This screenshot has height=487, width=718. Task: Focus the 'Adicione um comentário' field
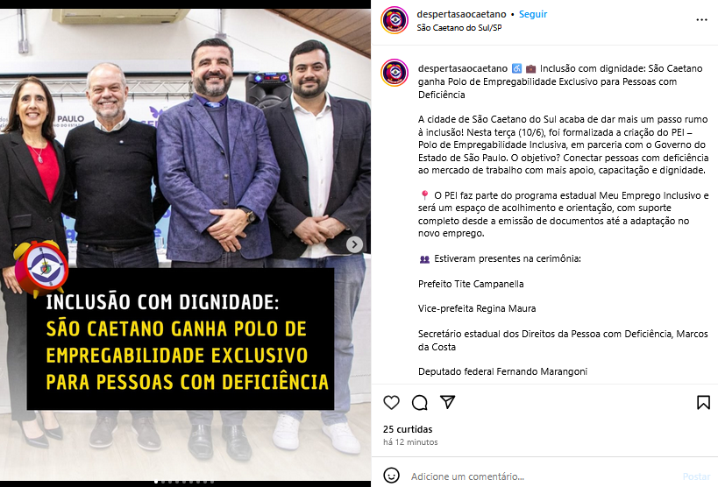[x=542, y=476]
